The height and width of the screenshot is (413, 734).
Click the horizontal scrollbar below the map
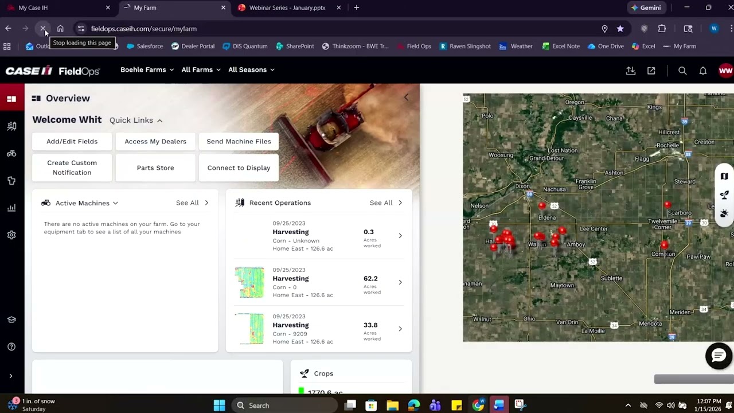pos(694,379)
